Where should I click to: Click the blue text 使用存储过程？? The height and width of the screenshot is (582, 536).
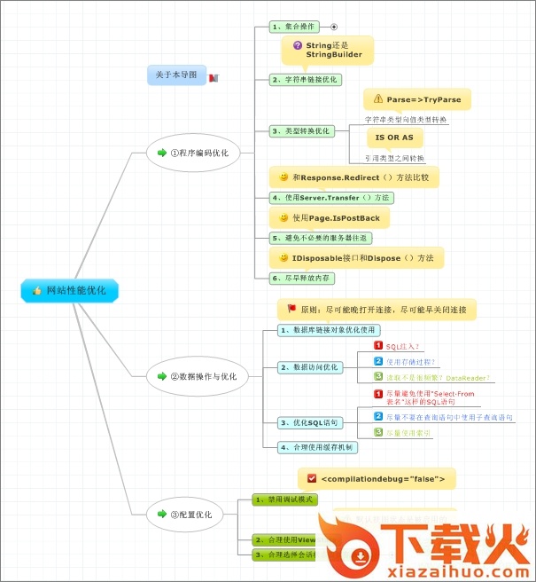click(x=411, y=362)
